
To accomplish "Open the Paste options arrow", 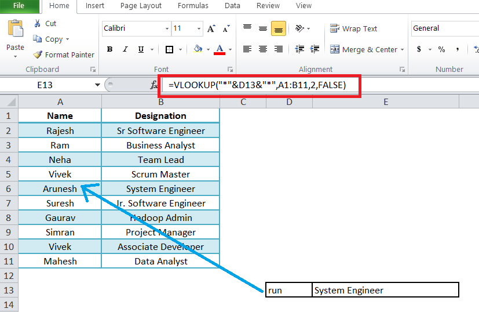I will (x=15, y=57).
